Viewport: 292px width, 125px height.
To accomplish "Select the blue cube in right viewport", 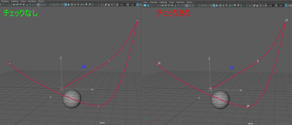I will coord(232,67).
